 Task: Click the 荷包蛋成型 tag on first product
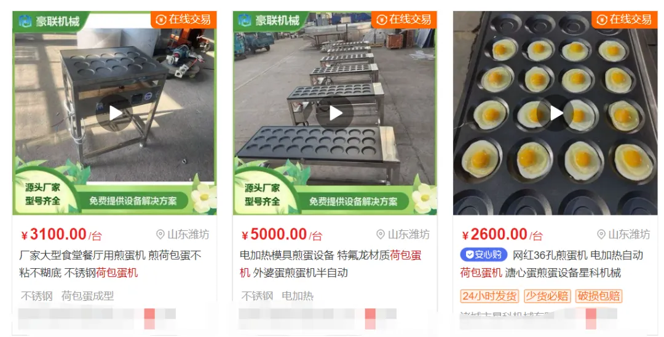(x=87, y=296)
